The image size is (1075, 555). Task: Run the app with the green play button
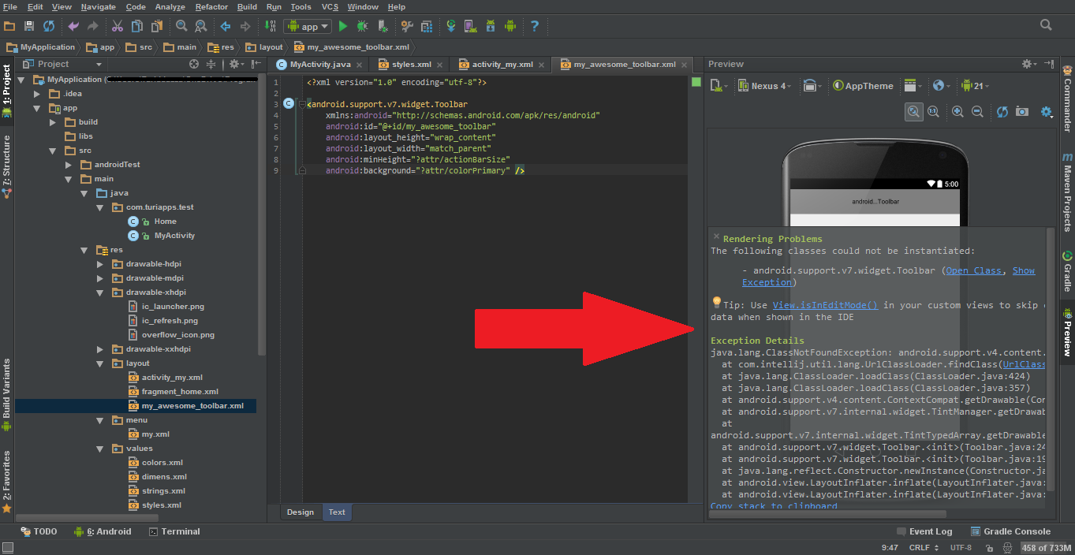click(x=342, y=26)
